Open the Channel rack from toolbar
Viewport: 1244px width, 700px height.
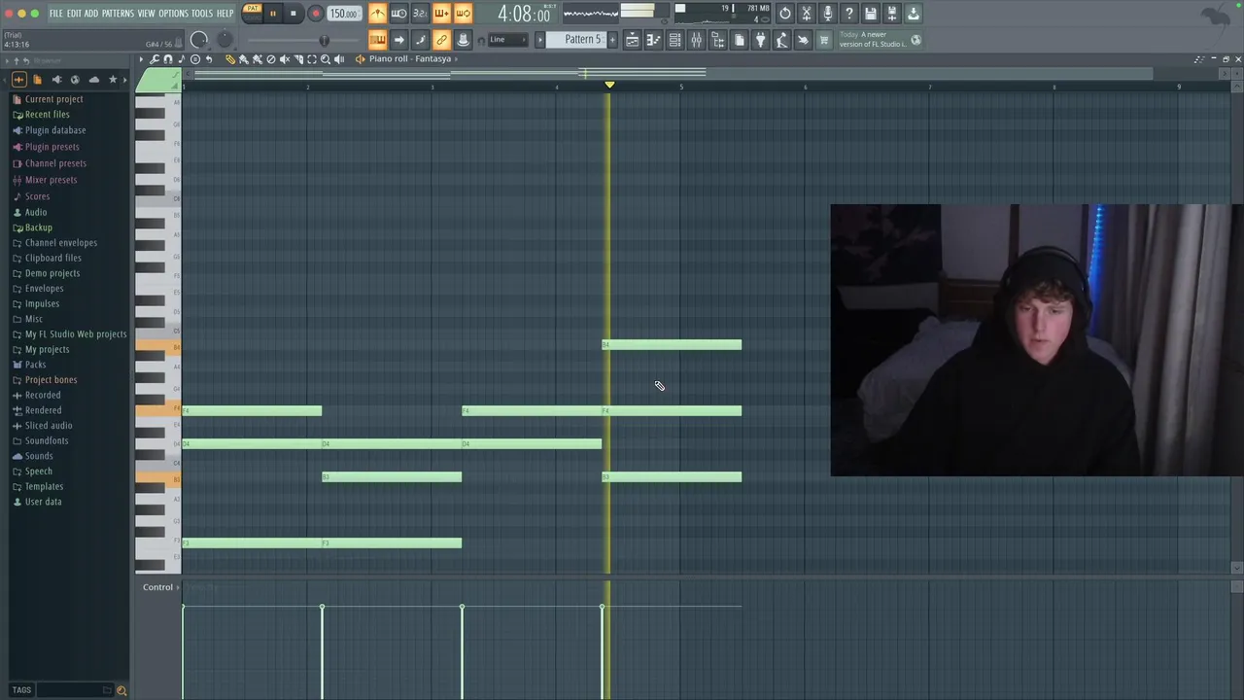click(674, 40)
